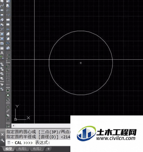Select the Table tool icon
Image resolution: width=143 pixels, height=152 pixels.
pyautogui.click(x=2, y=48)
